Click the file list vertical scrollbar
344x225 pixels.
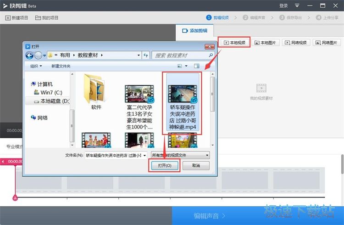coord(212,94)
